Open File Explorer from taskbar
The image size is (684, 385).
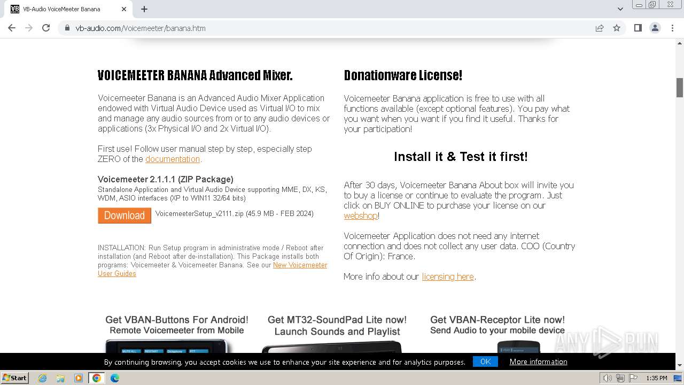pyautogui.click(x=60, y=378)
